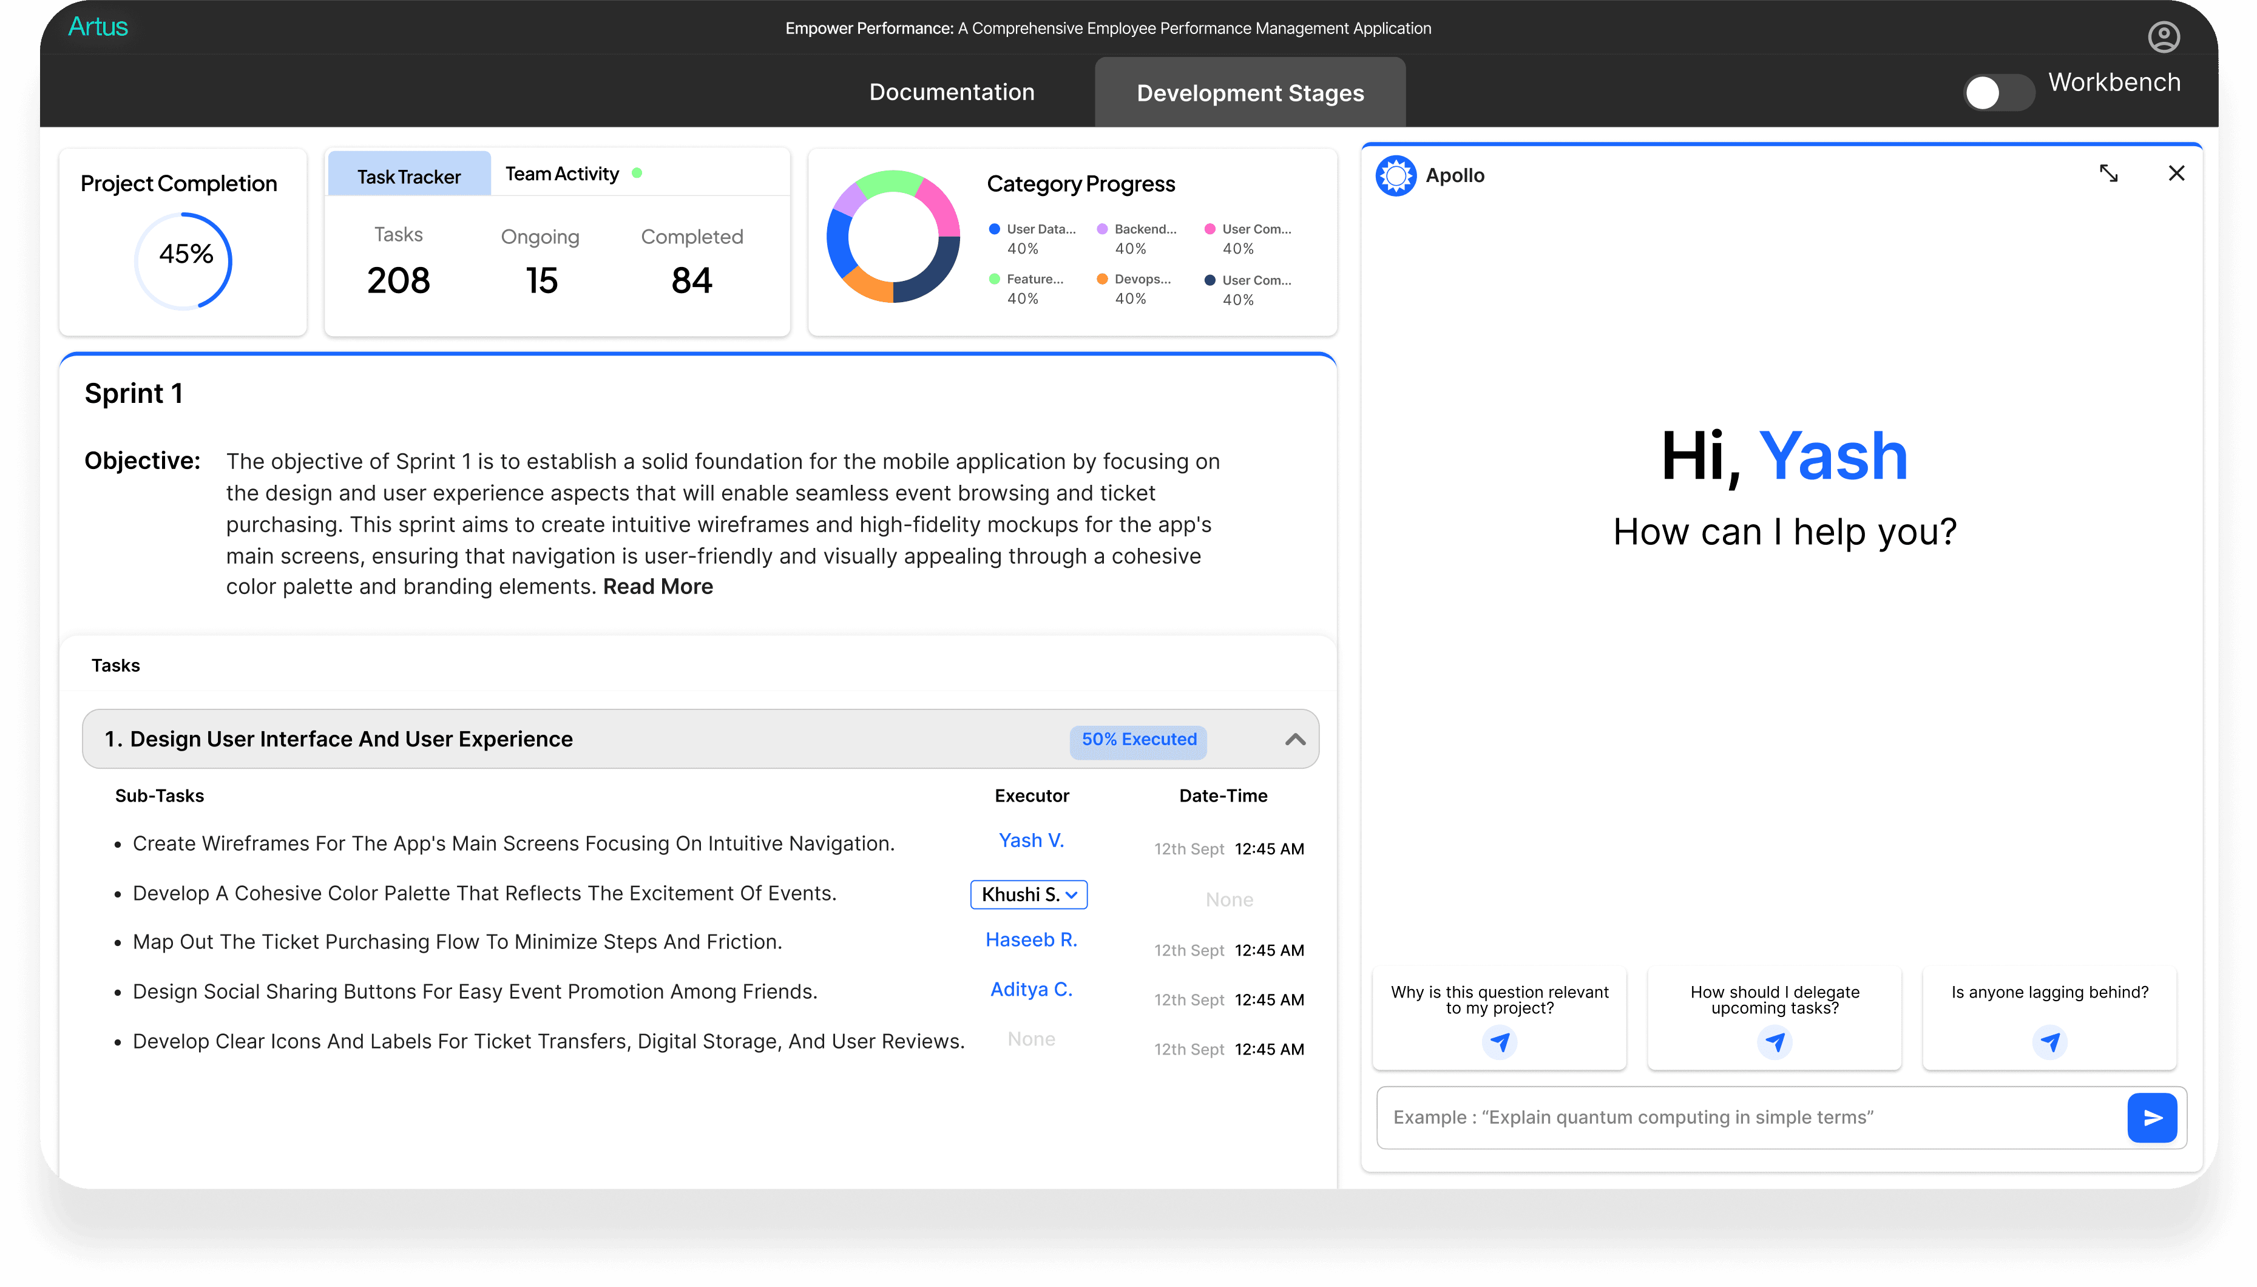
Task: Click the Ongoing count 15
Action: click(x=541, y=281)
